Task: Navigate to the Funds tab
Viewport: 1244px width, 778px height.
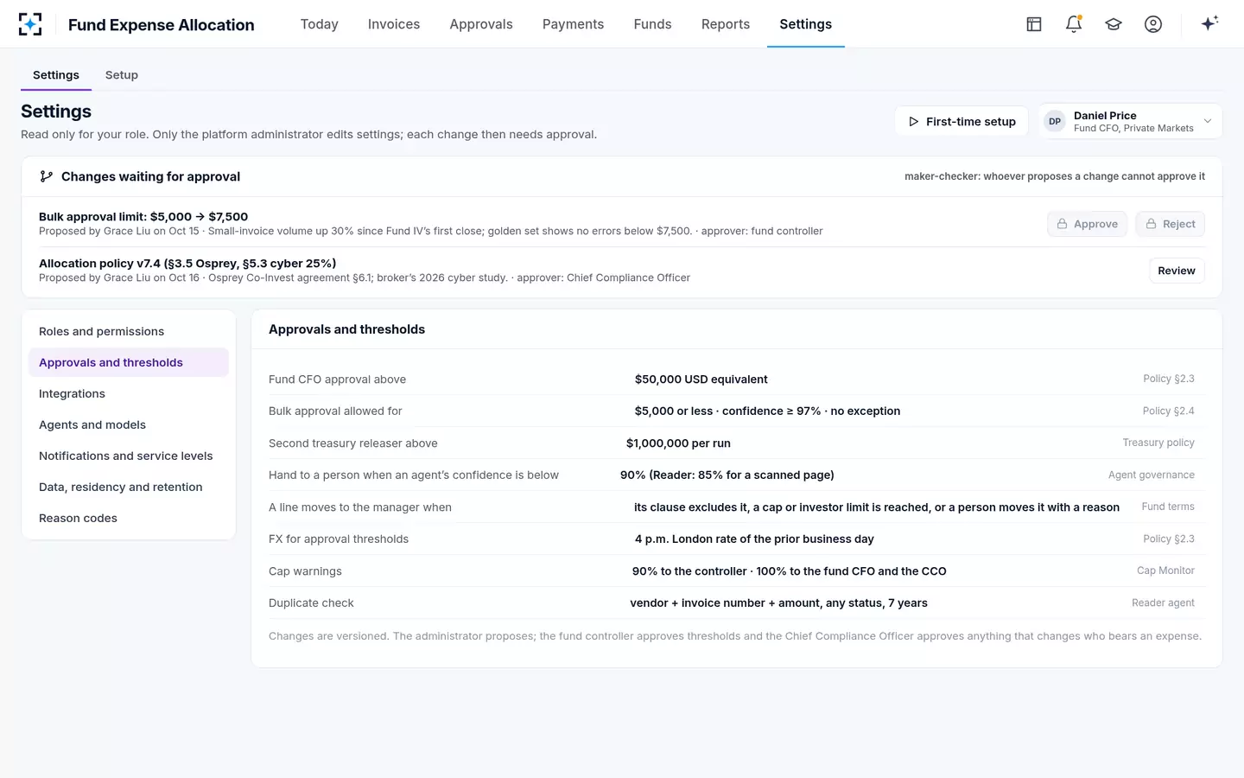Action: tap(653, 24)
